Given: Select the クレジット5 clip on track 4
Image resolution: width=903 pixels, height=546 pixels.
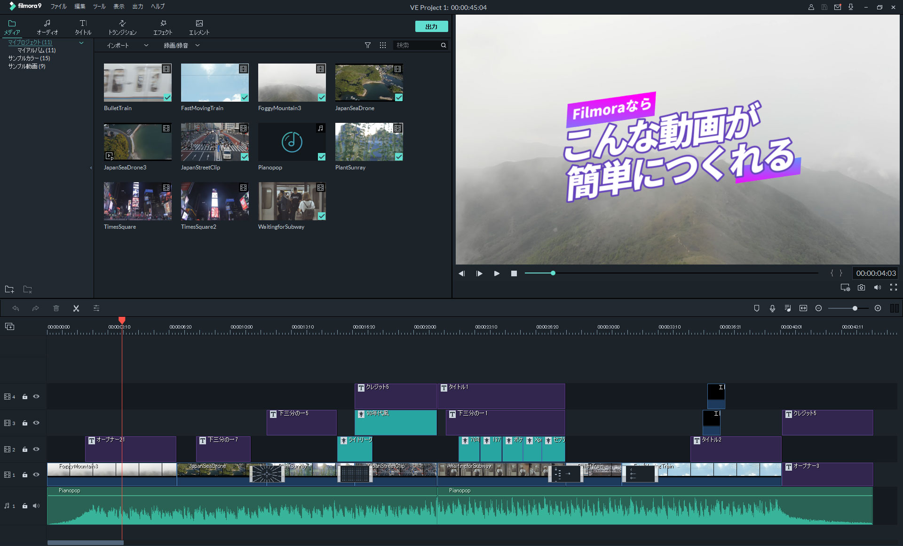Looking at the screenshot, I should (x=396, y=396).
